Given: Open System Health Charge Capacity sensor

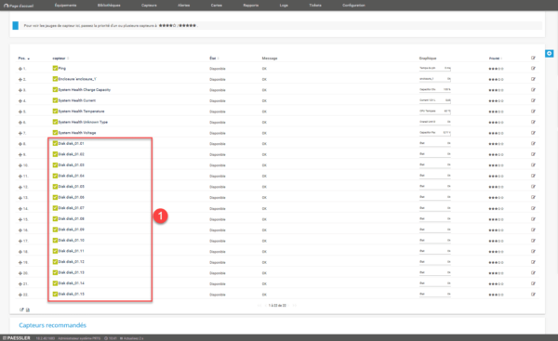Looking at the screenshot, I should [x=85, y=89].
